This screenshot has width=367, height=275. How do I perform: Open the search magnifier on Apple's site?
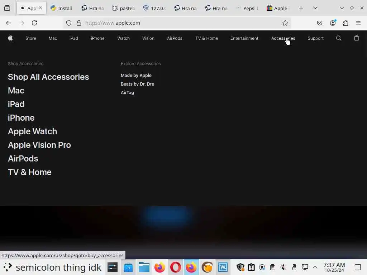coord(339,38)
